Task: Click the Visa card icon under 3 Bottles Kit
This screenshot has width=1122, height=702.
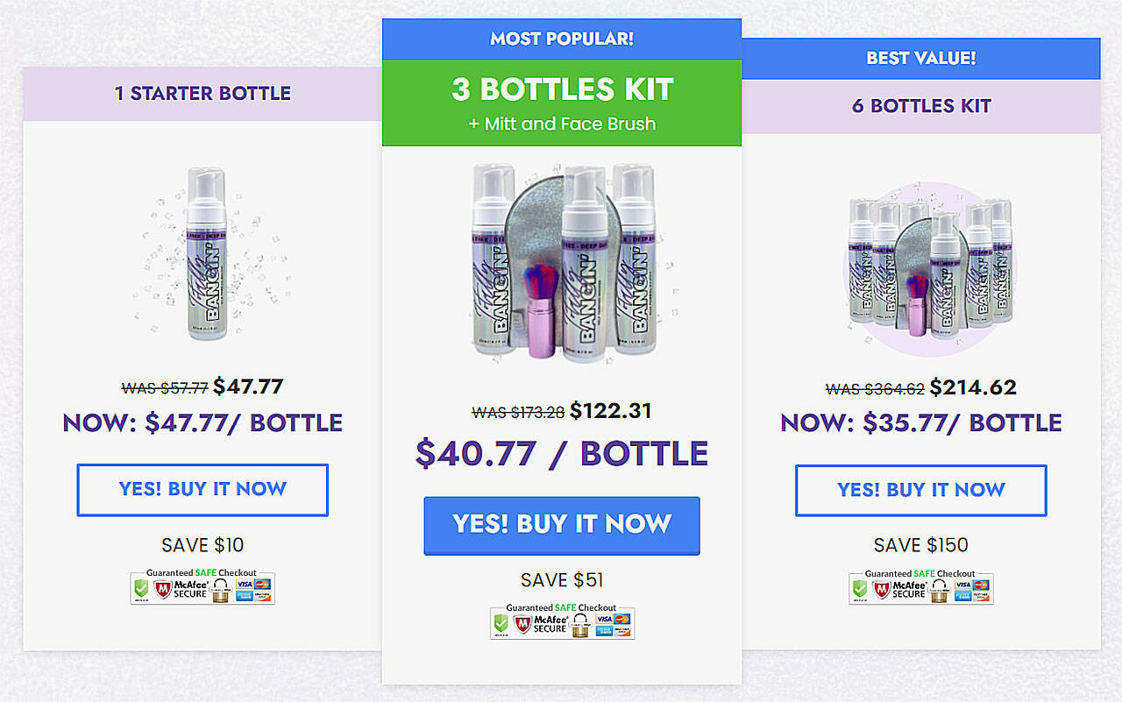Action: [x=604, y=619]
